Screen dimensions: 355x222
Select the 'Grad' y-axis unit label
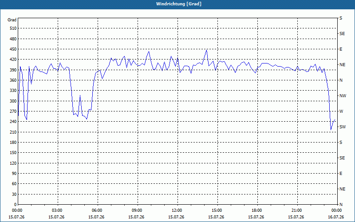[x=12, y=20]
